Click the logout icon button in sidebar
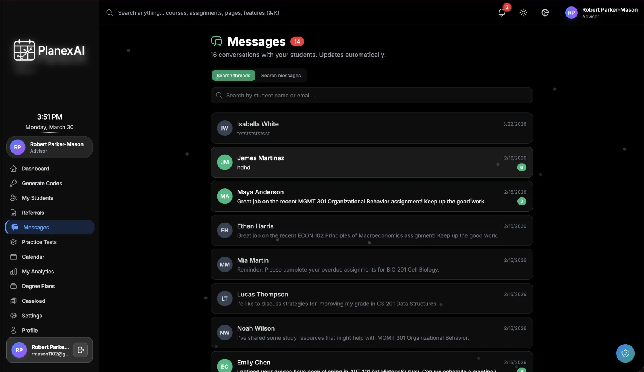This screenshot has width=644, height=372. click(81, 350)
